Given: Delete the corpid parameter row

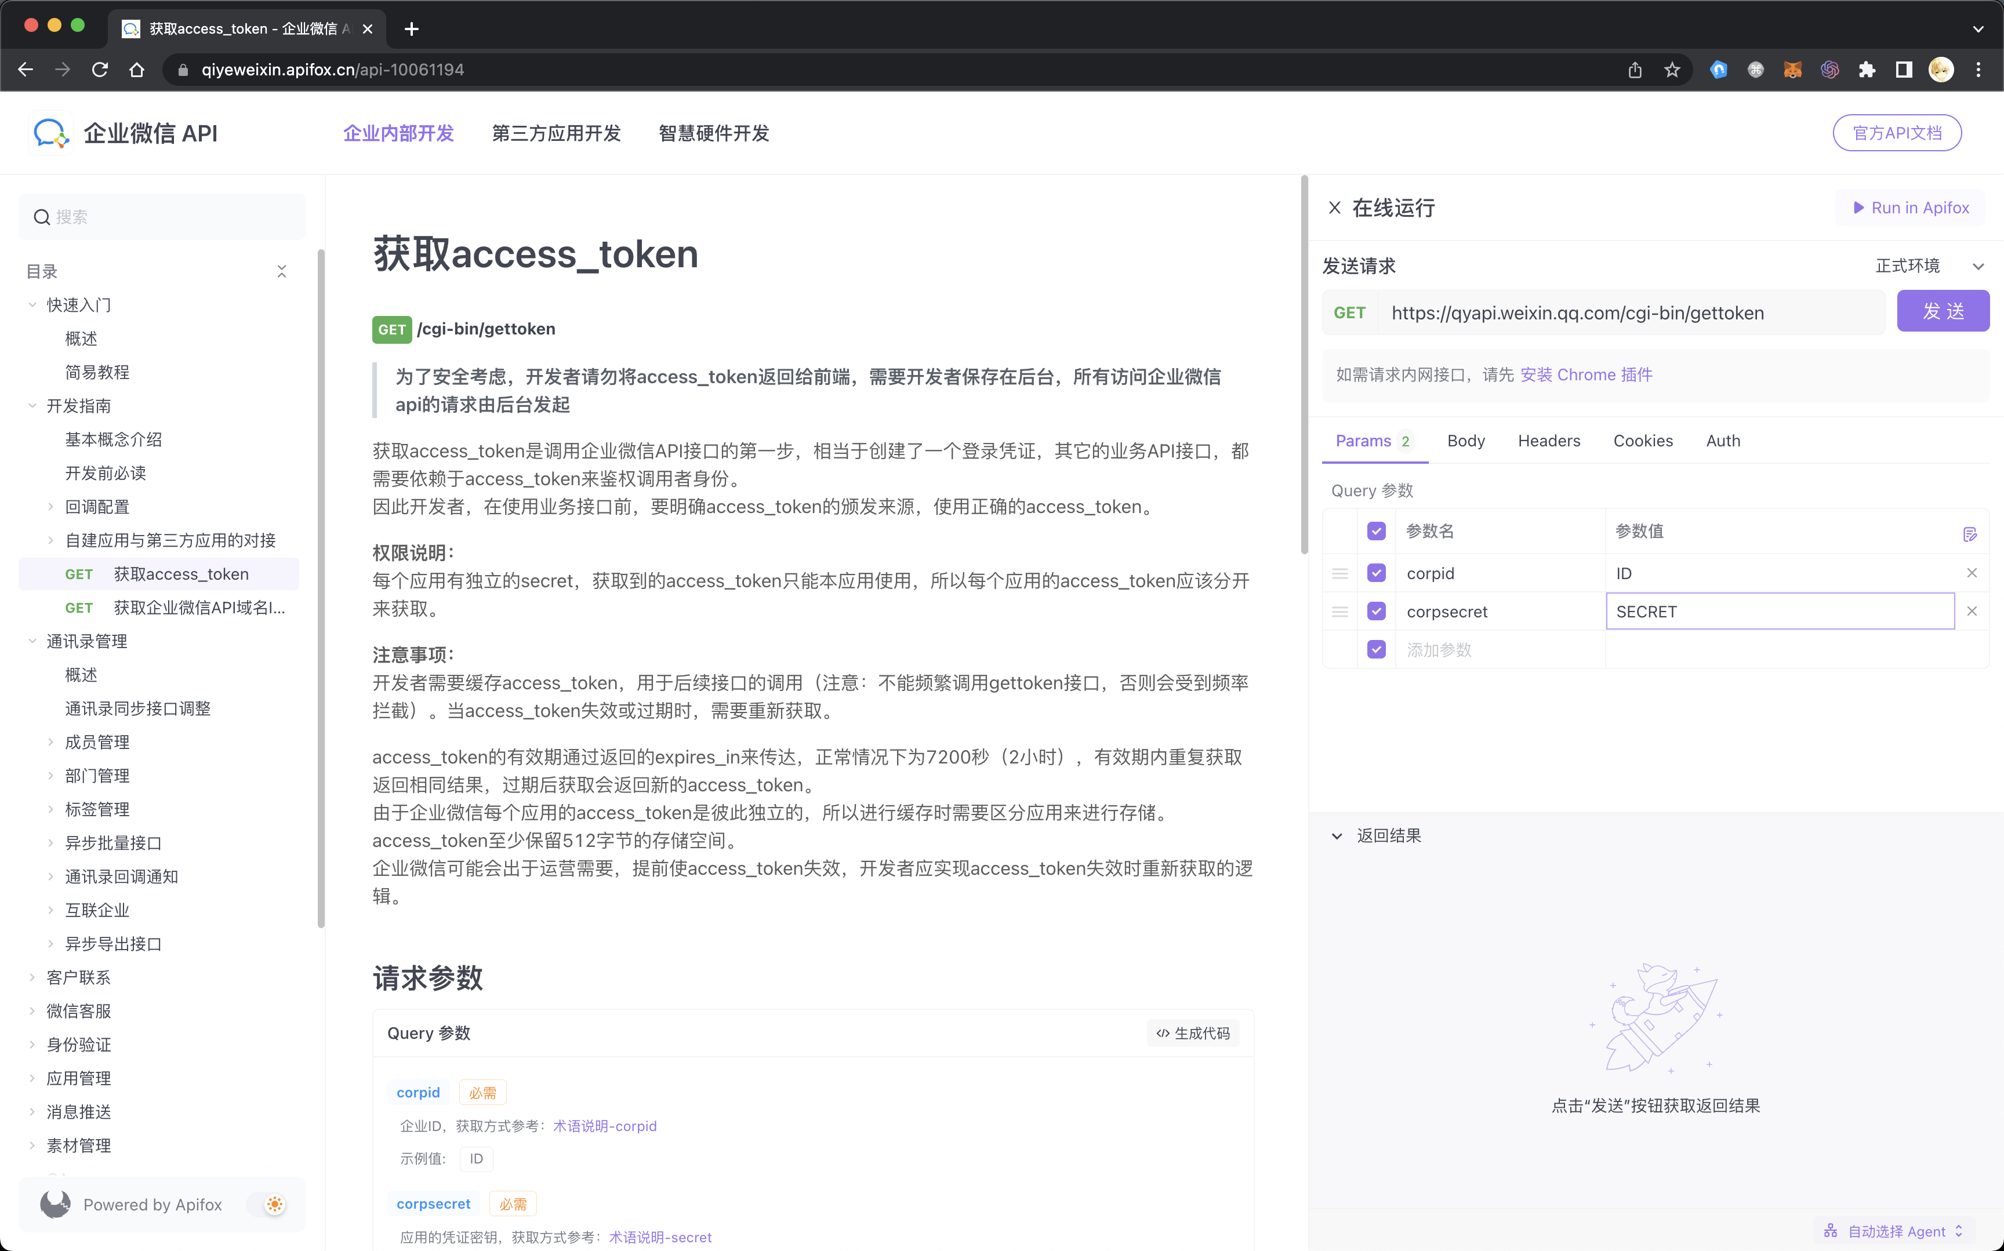Looking at the screenshot, I should coord(1972,573).
